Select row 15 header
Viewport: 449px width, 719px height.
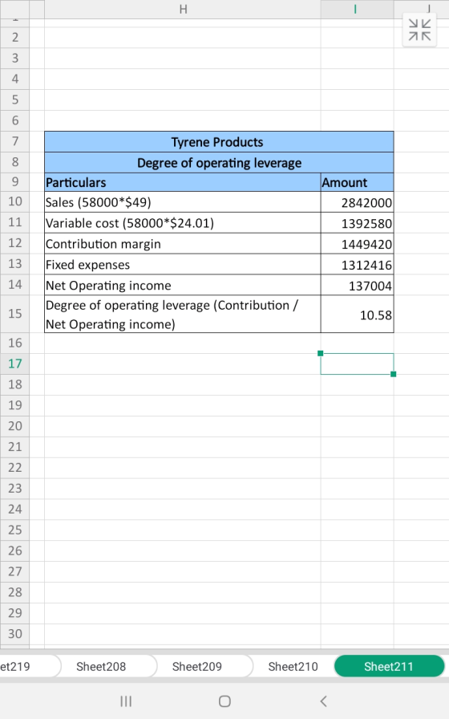pos(14,314)
